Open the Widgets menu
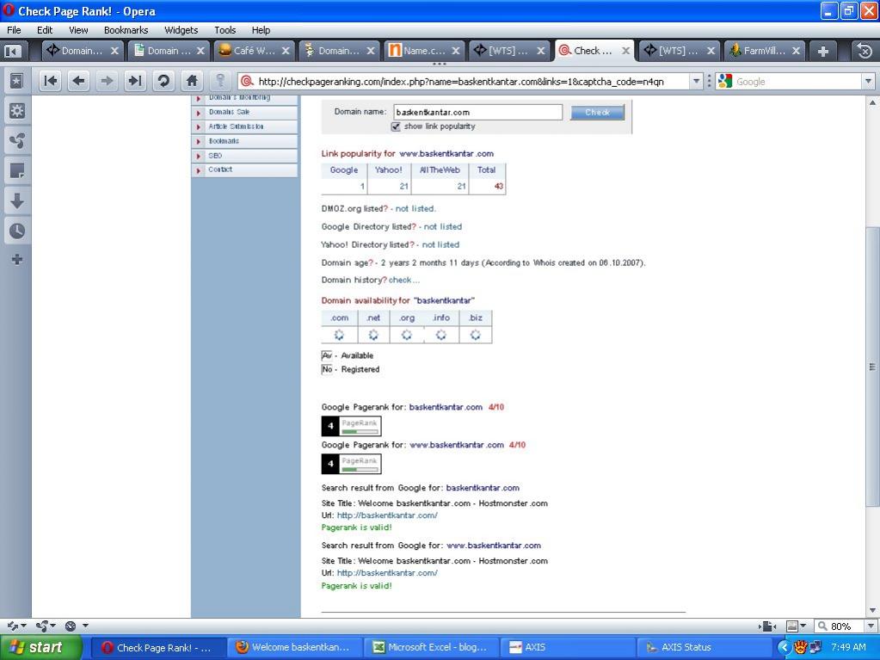 pyautogui.click(x=181, y=30)
